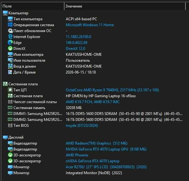Click the Edge browser icon
This screenshot has width=189, height=181.
pyautogui.click(x=10, y=42)
